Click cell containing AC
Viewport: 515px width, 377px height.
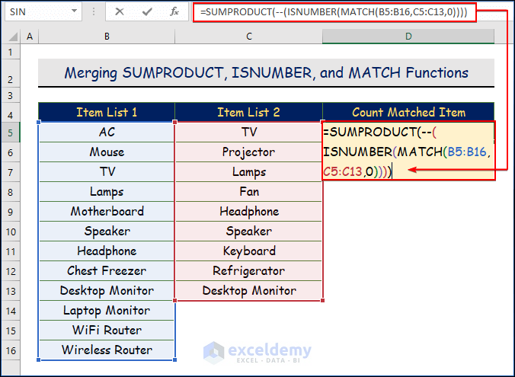[107, 132]
